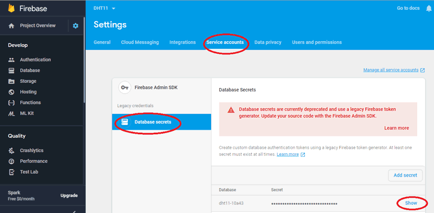The image size is (434, 213).
Task: Click the Spark Free $0/month plan label
Action: point(21,196)
